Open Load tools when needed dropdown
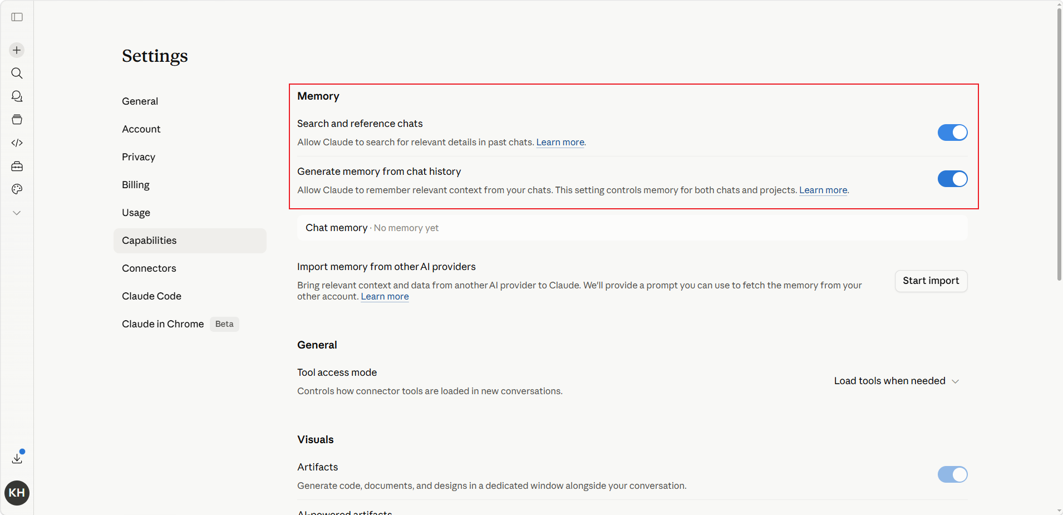 point(896,381)
